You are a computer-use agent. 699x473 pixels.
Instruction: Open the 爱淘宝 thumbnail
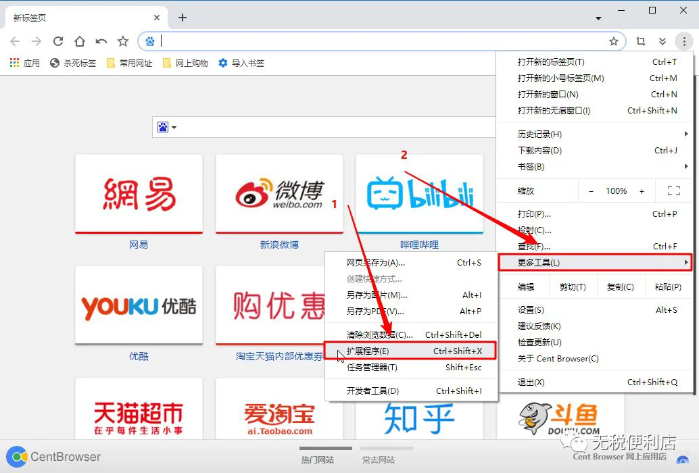point(279,409)
